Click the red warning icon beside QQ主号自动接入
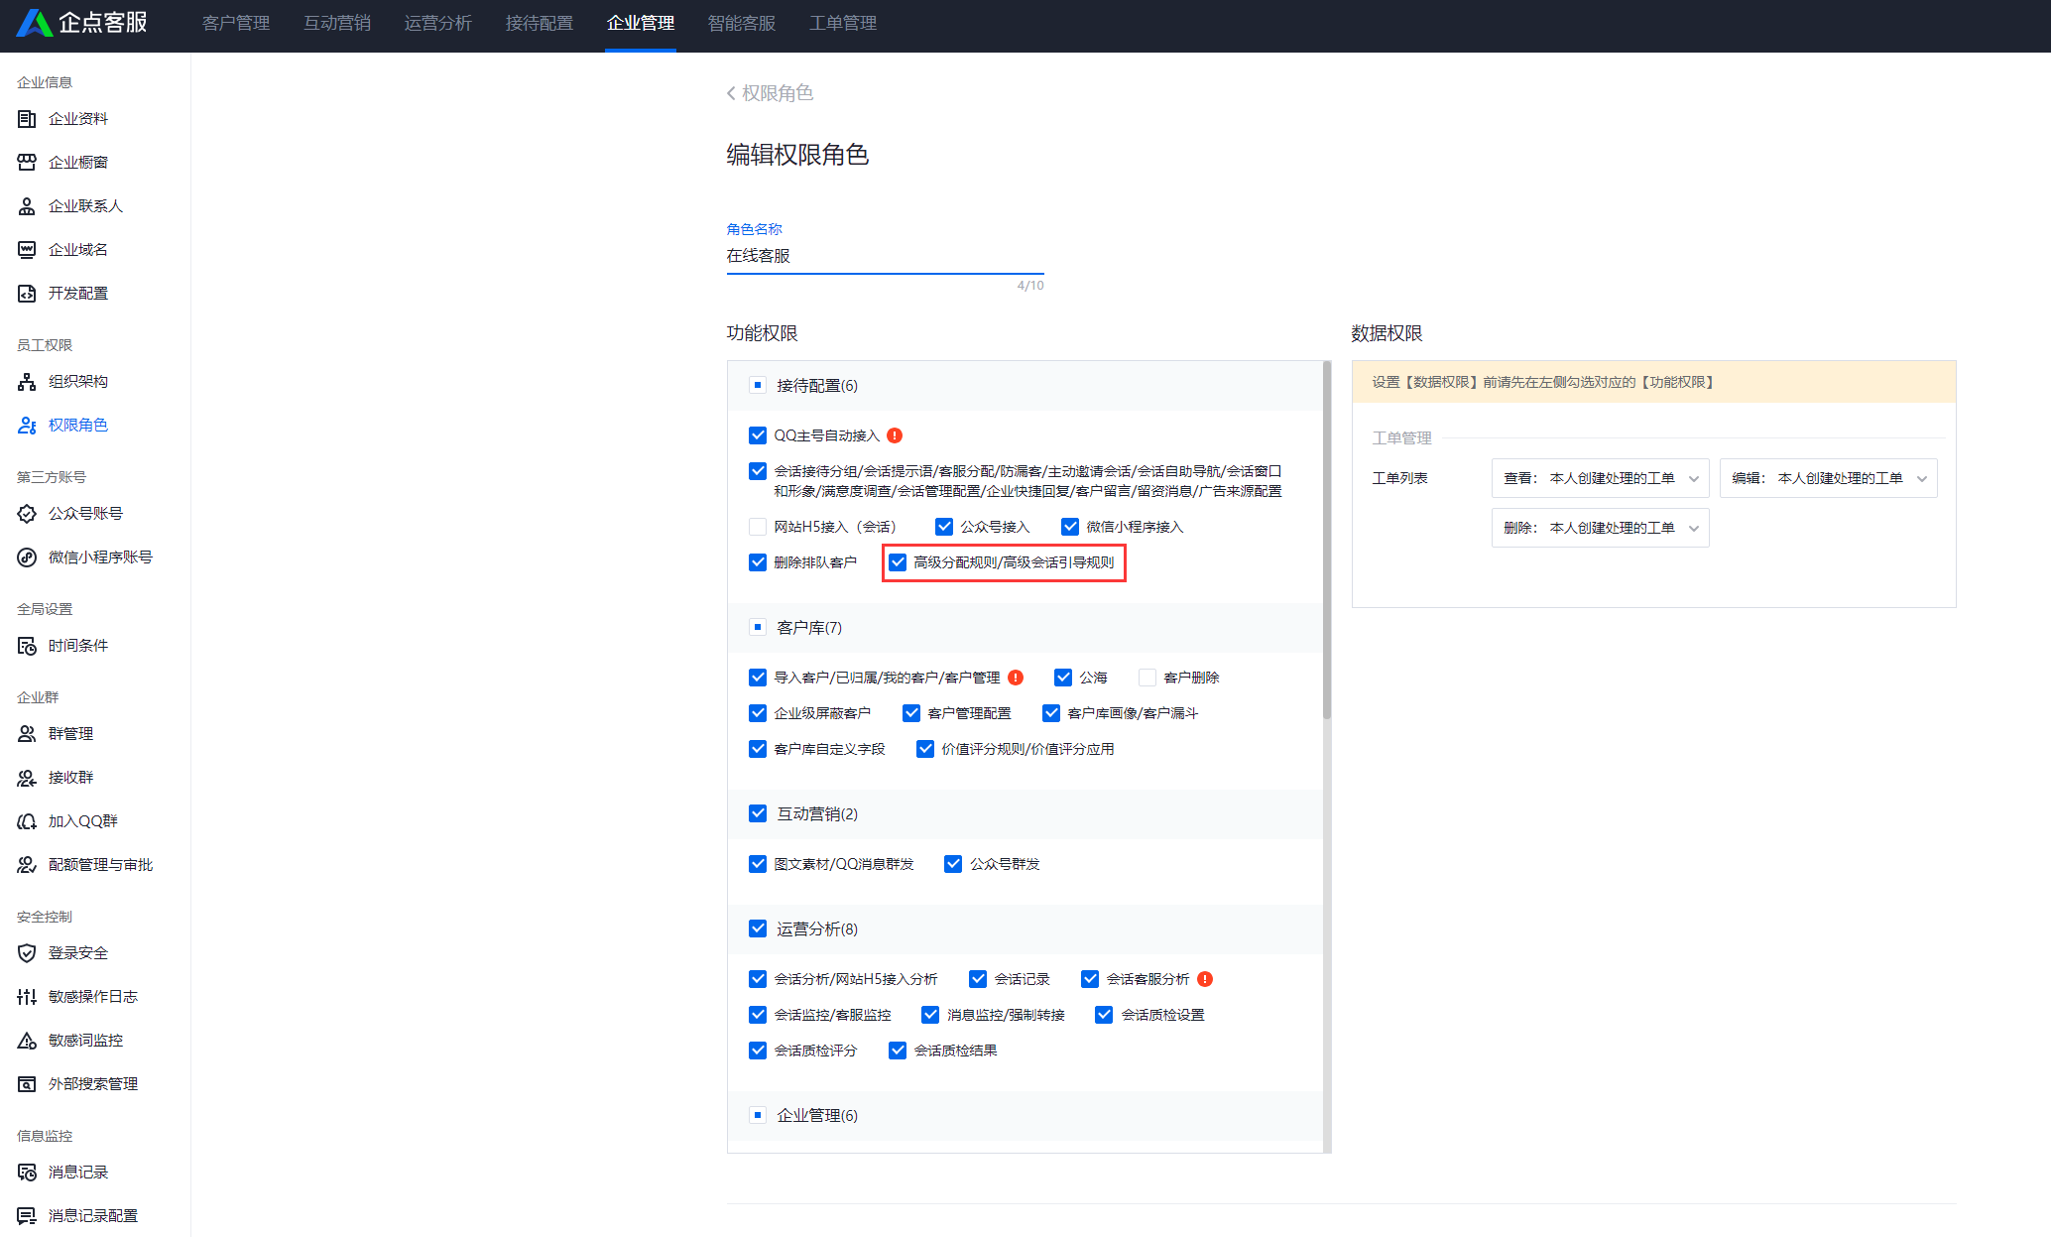Viewport: 2051px width, 1237px height. tap(895, 435)
